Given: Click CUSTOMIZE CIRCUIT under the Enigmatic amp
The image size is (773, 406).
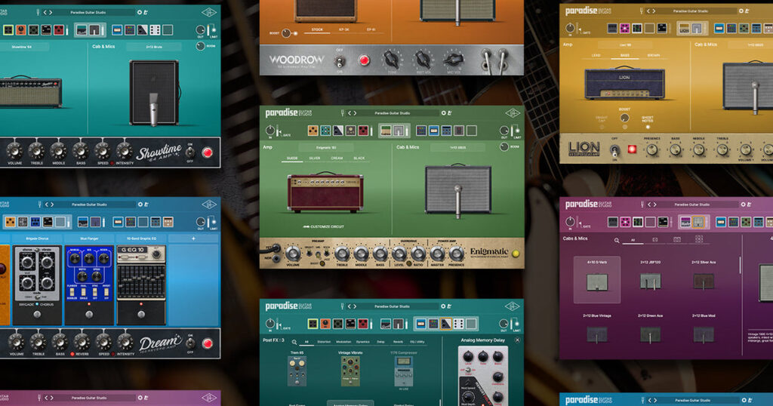Looking at the screenshot, I should point(323,226).
